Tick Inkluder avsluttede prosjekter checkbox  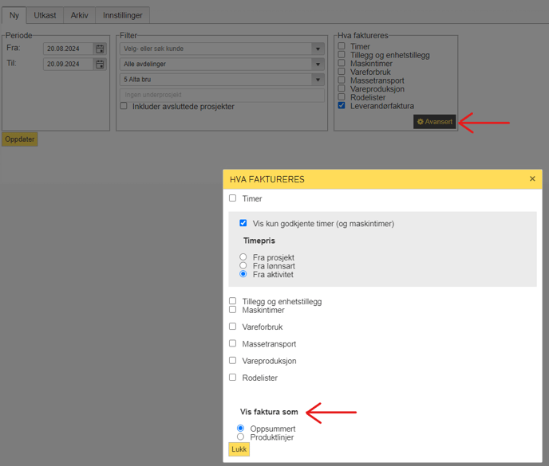(124, 106)
